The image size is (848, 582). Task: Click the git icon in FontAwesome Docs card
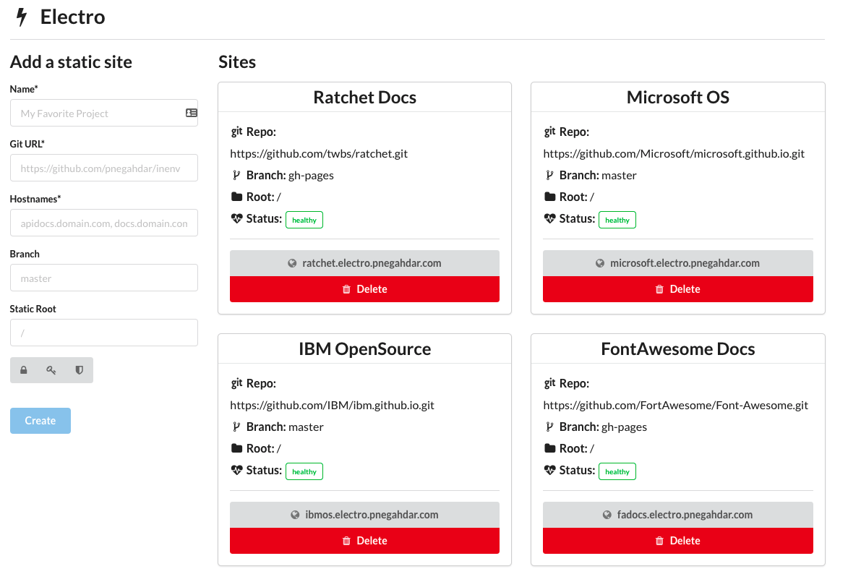click(549, 383)
